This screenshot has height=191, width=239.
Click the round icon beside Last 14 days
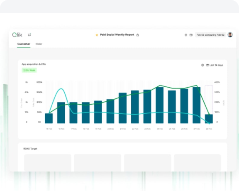[x=202, y=65]
